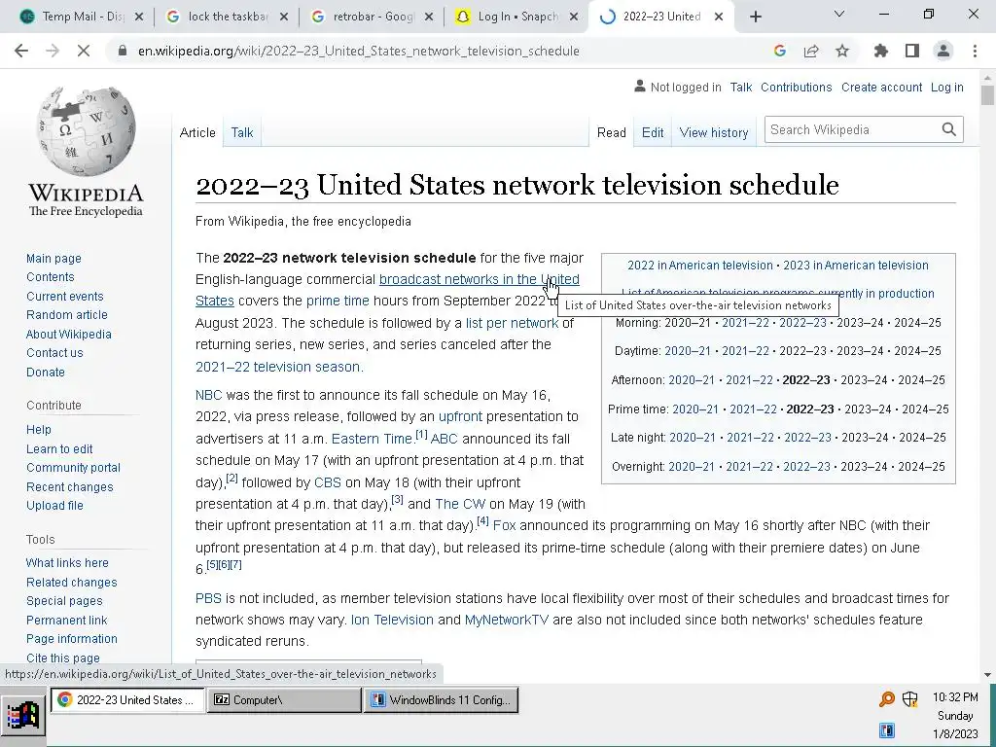Open the Create account link

(881, 88)
